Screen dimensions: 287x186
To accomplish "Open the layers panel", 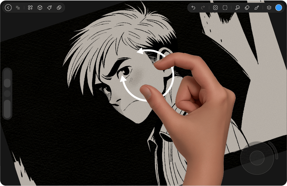I will [269, 8].
